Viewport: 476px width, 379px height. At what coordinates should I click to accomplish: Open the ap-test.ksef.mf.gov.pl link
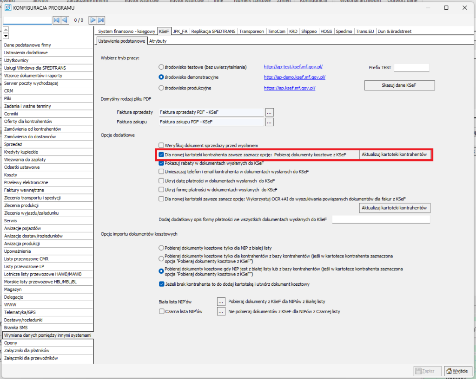click(x=293, y=67)
